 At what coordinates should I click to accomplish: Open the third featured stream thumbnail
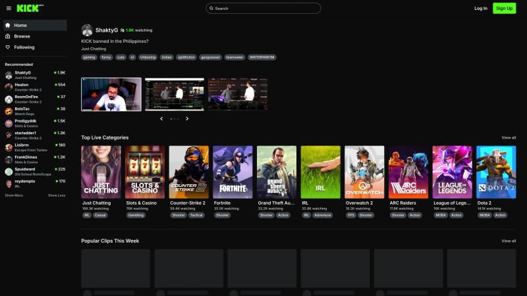coord(238,94)
